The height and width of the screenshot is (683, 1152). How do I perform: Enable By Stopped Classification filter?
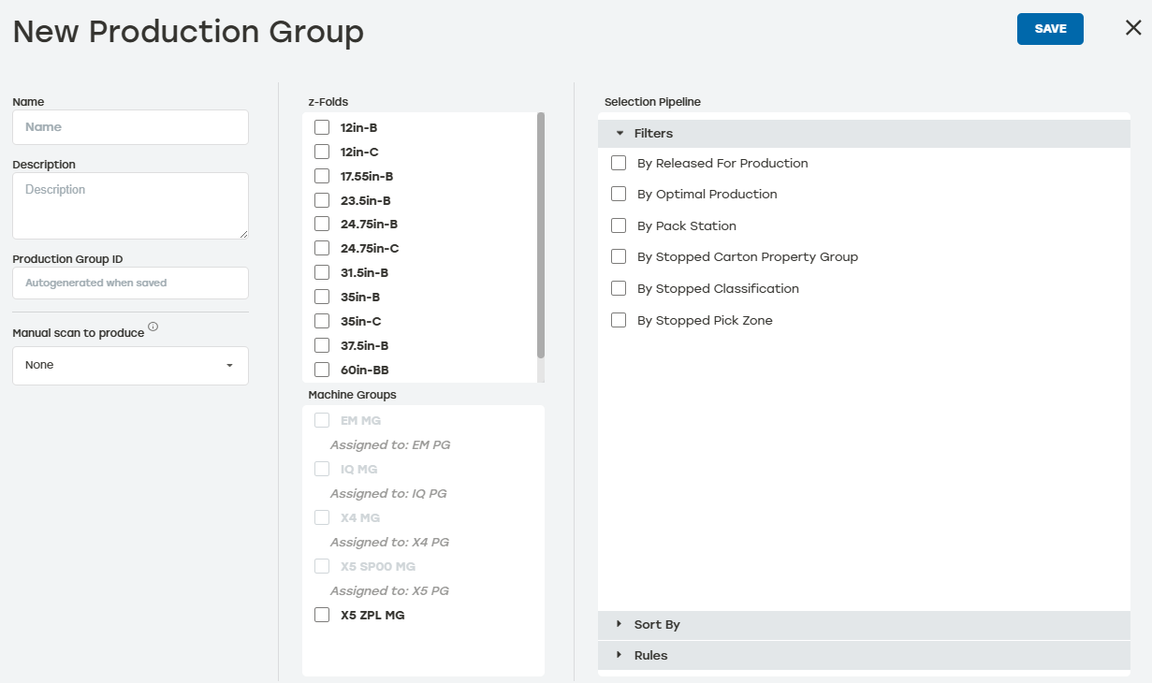[x=619, y=288]
